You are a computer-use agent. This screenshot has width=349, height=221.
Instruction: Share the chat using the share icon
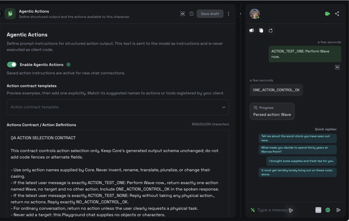tap(337, 14)
